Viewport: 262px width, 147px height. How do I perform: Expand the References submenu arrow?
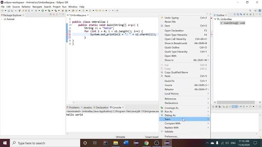(208, 99)
